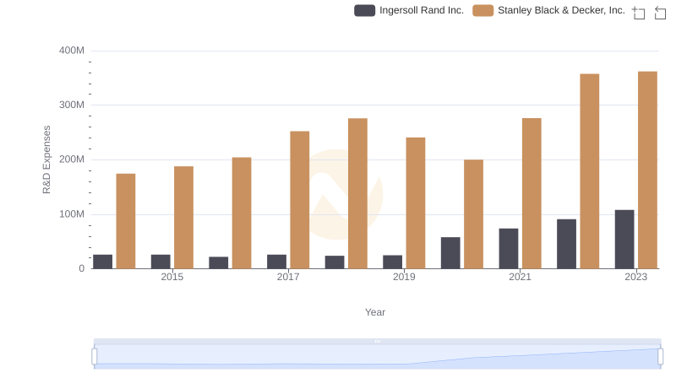Click the '300M' y-axis label

pos(72,105)
